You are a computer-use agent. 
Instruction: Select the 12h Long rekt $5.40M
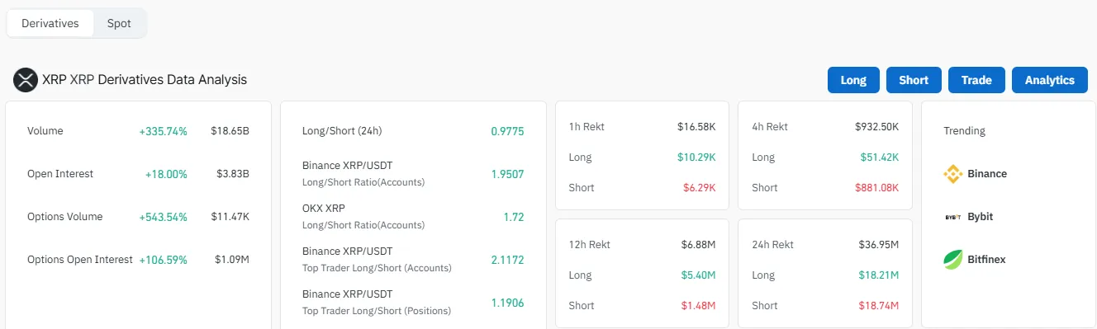pyautogui.click(x=698, y=275)
